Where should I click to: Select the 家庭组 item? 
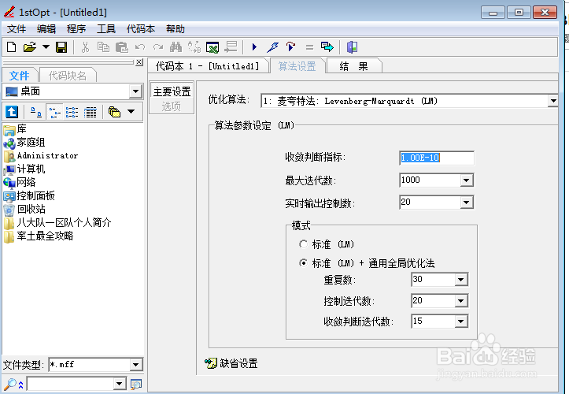[x=24, y=143]
